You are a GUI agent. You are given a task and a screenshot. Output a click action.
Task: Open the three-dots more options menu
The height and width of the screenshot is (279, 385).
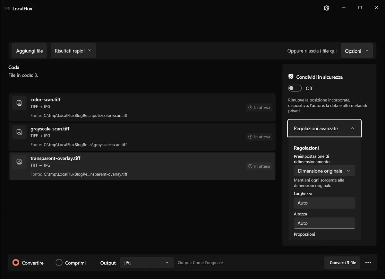pyautogui.click(x=368, y=263)
